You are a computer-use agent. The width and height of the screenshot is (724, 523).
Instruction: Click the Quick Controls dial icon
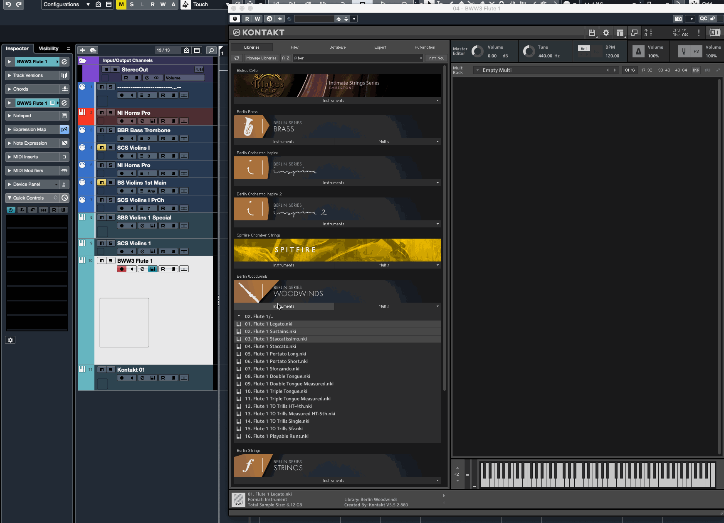tap(64, 198)
